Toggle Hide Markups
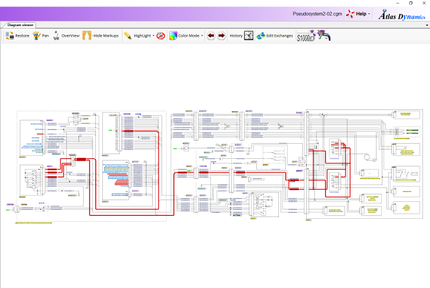Screen dimensions: 430x288 tap(87, 35)
